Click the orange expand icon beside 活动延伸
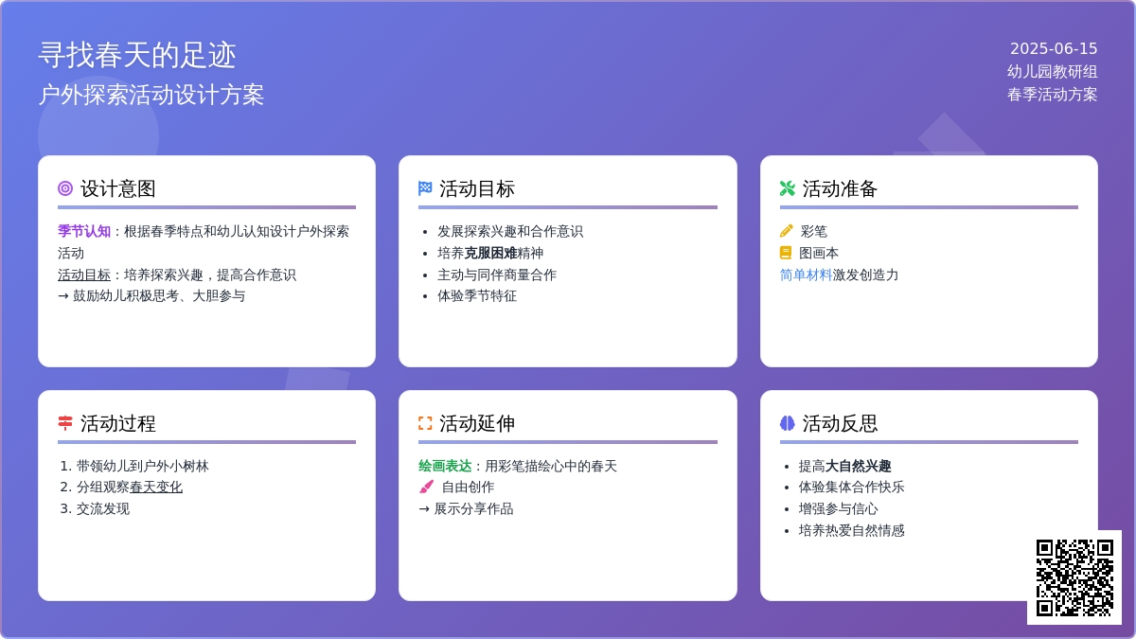 (425, 423)
